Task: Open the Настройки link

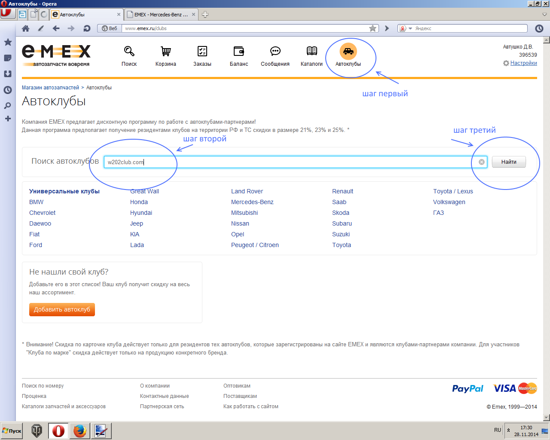Action: (x=523, y=63)
